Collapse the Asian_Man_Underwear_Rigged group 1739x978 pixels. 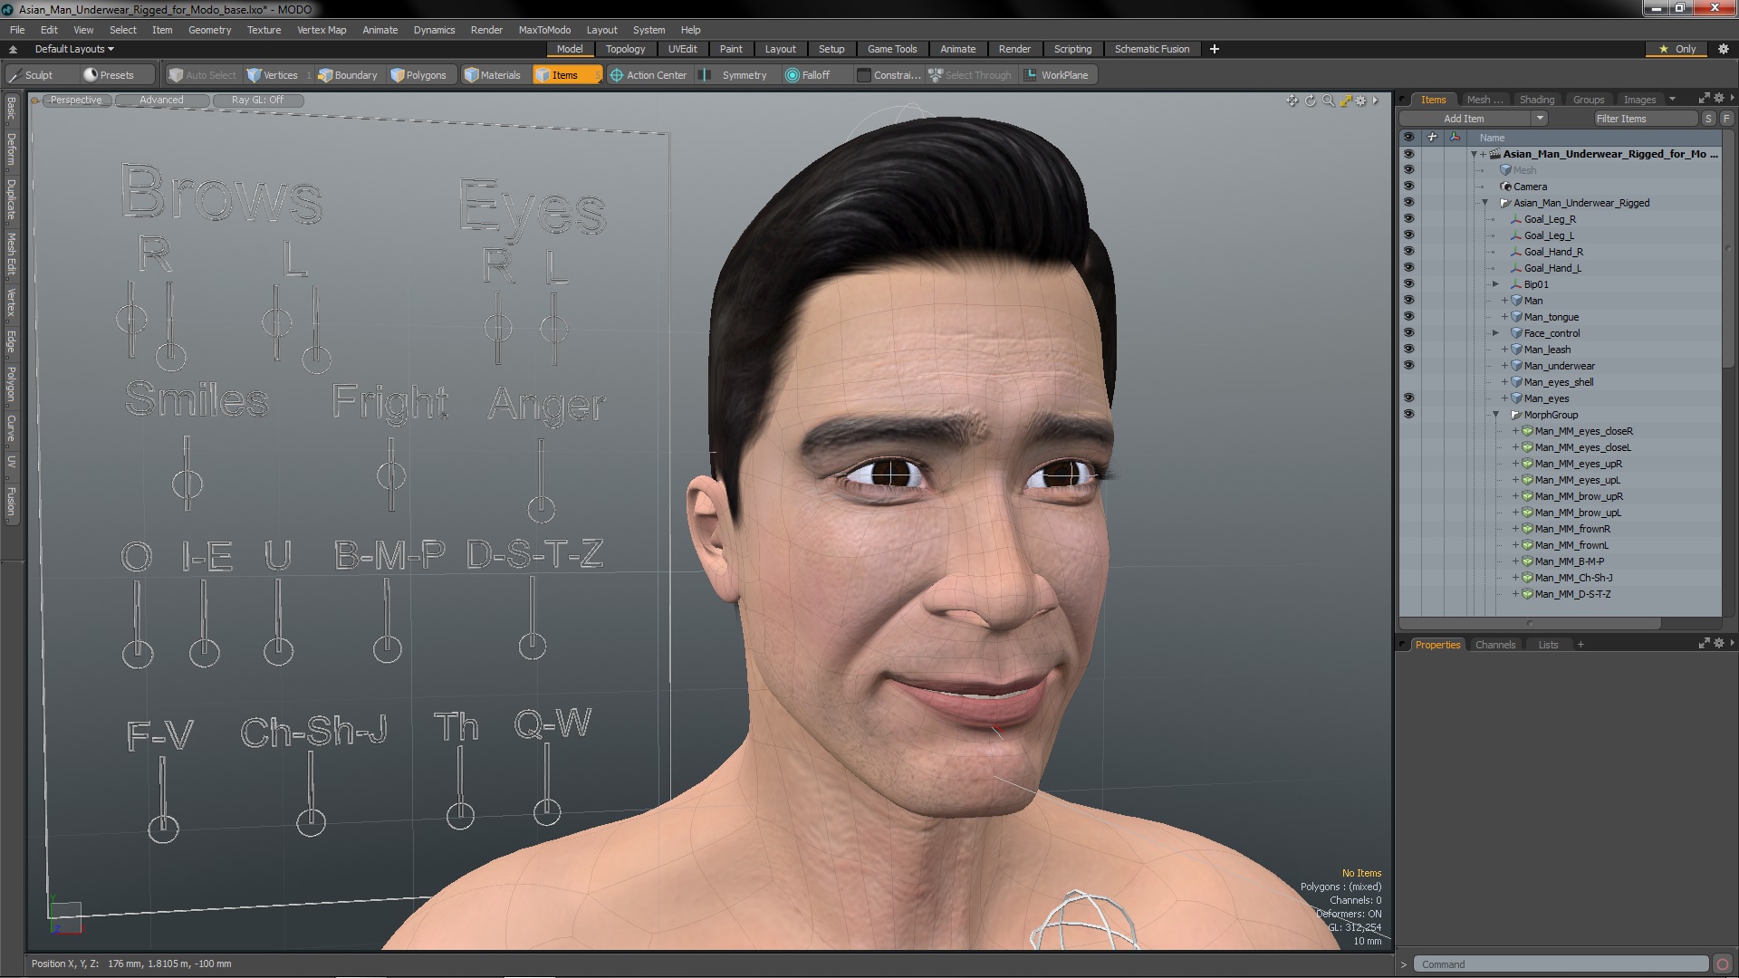point(1485,203)
